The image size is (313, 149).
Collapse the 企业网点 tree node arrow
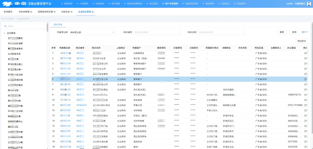tap(4, 33)
